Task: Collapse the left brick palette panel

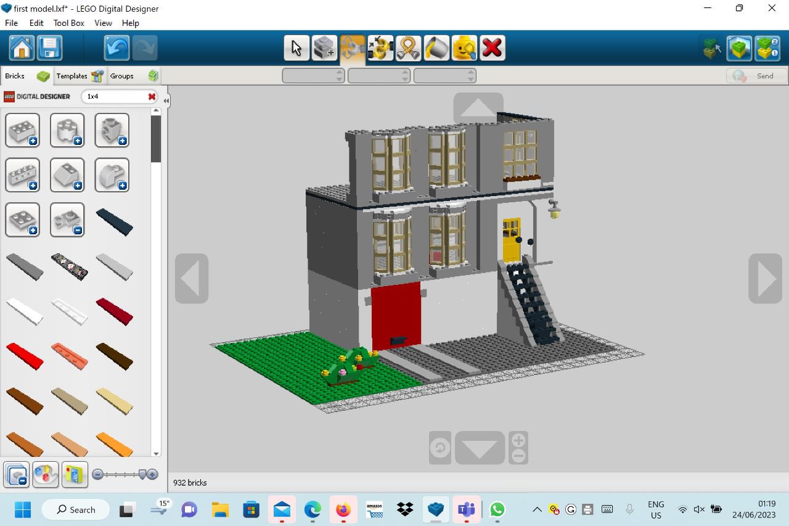Action: [x=166, y=101]
